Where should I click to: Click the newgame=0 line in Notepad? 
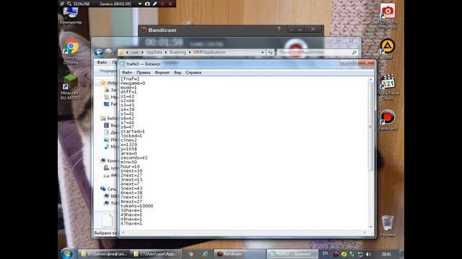click(133, 83)
